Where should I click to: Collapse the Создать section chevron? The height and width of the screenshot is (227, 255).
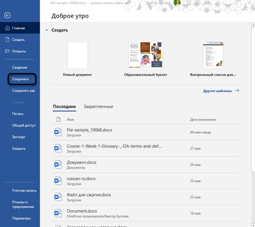point(47,30)
